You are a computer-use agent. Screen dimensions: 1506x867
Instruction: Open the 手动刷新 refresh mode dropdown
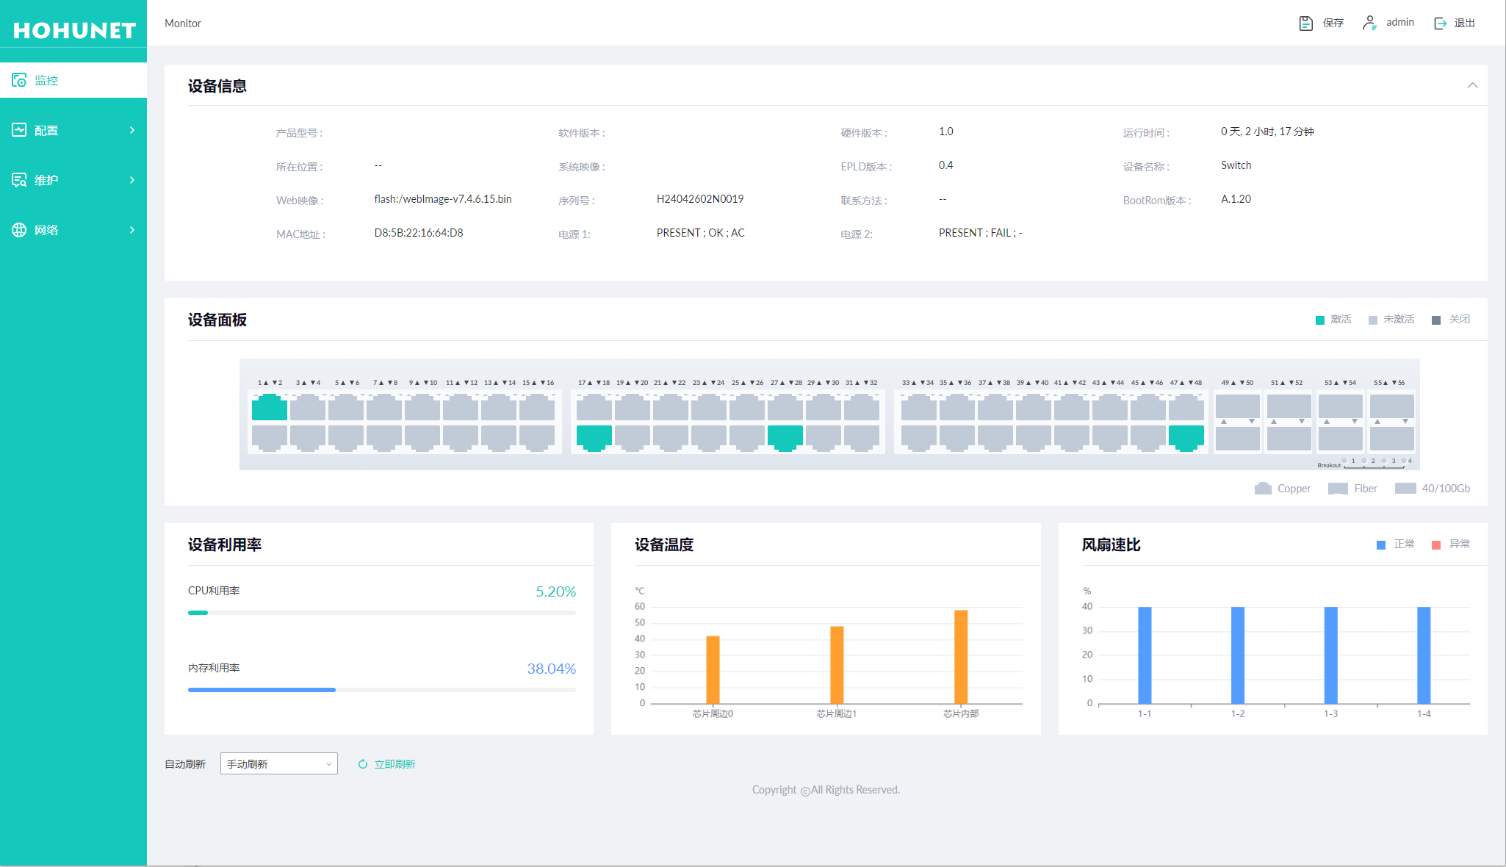(278, 764)
